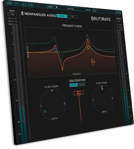Click the Redo button

(16, 4)
